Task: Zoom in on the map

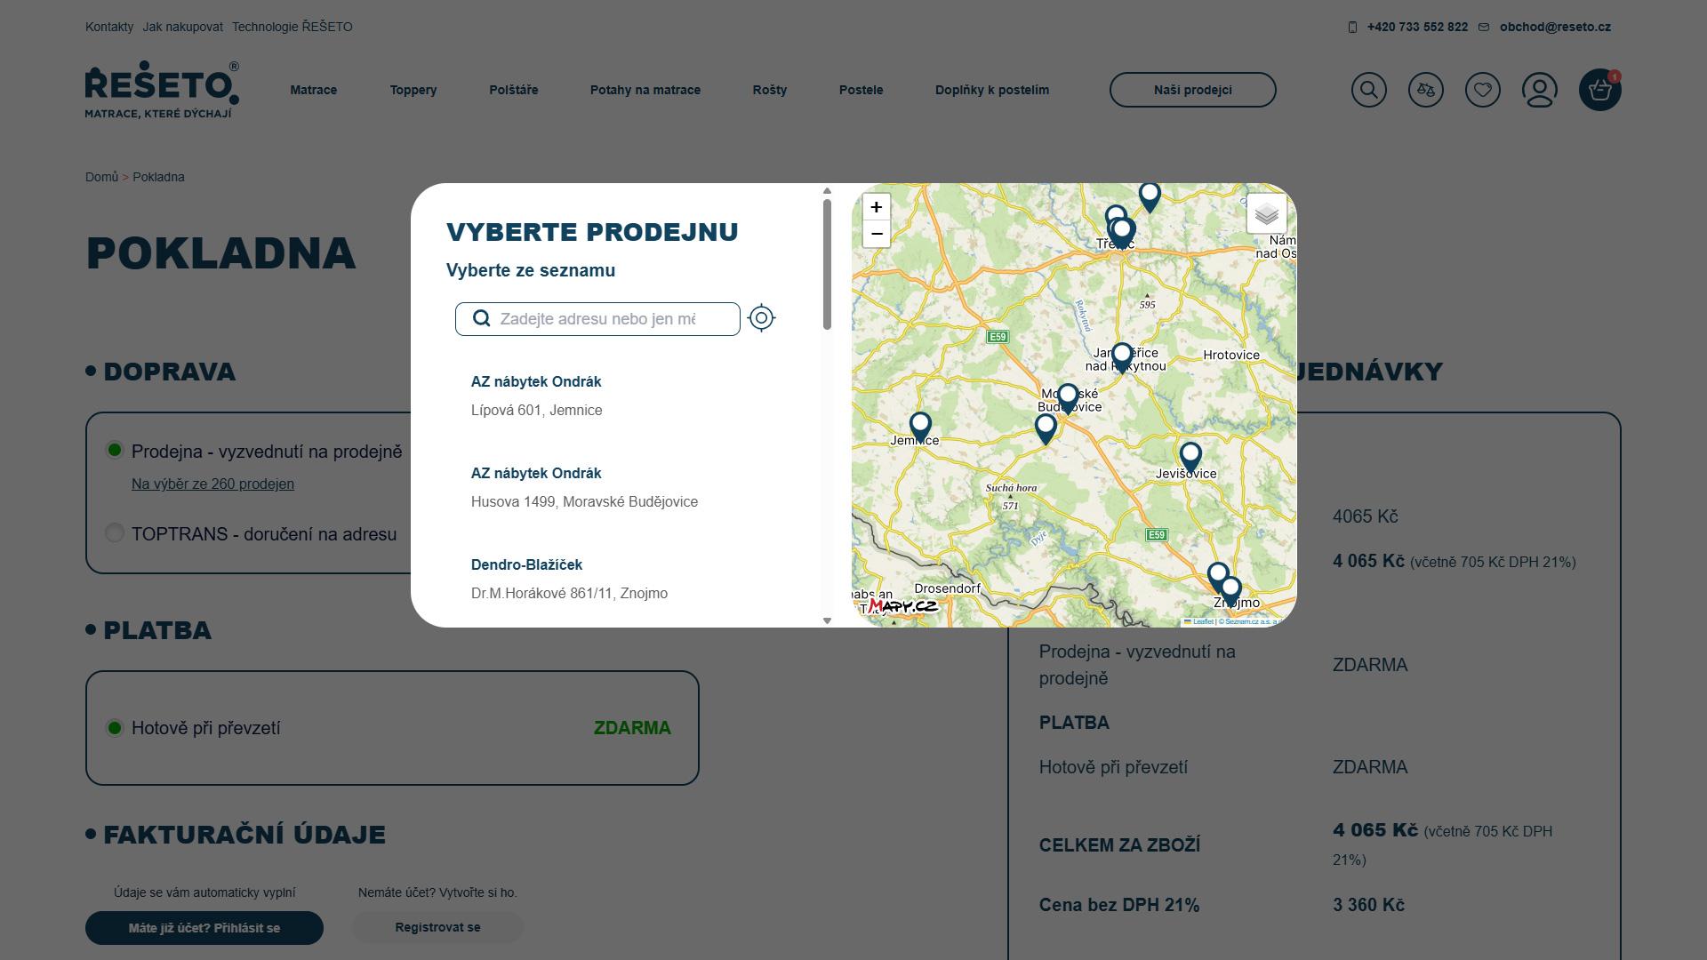Action: [876, 207]
